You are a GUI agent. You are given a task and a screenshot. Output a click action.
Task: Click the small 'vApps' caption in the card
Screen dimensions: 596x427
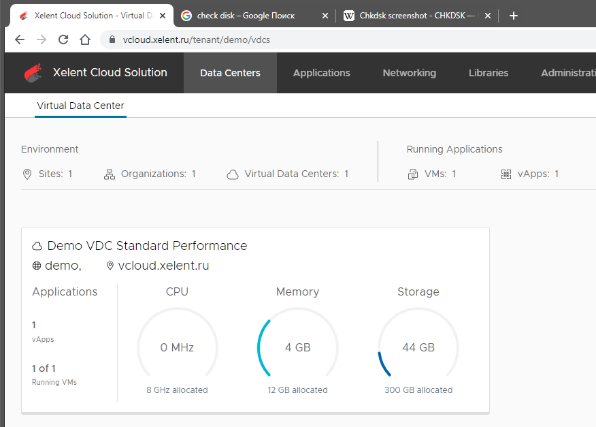point(43,339)
